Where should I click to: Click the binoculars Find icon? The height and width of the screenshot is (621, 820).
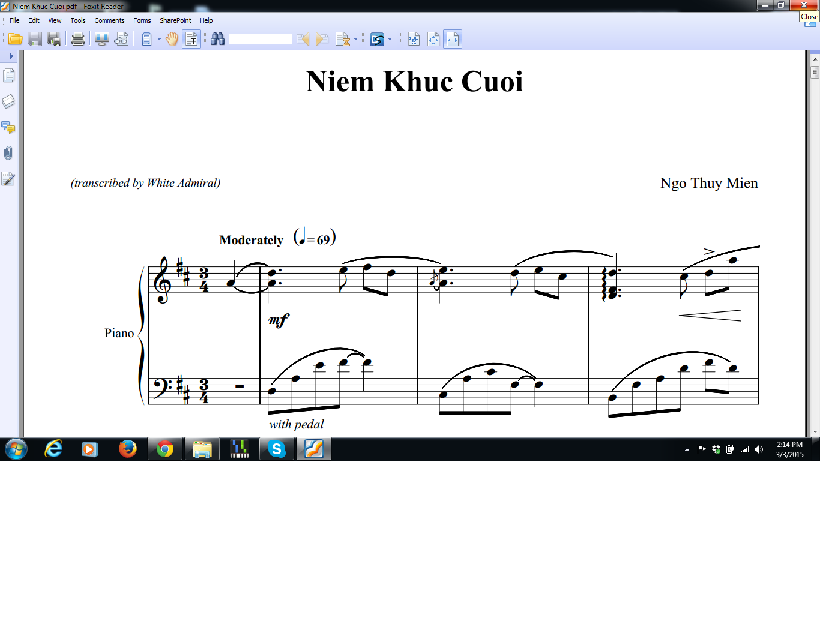coord(218,40)
